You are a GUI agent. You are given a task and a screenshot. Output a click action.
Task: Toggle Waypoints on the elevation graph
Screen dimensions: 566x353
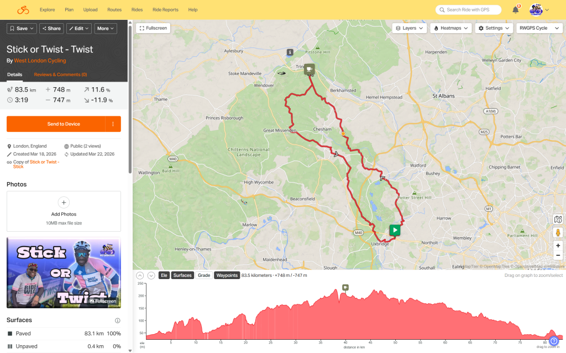click(227, 275)
